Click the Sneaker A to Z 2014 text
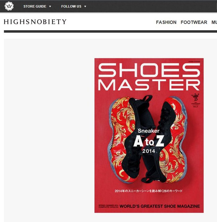217x222 pixels. point(149,141)
